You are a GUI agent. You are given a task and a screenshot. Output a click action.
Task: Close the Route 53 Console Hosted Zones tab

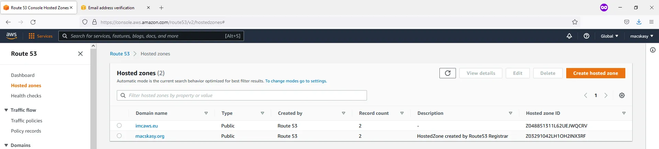[71, 8]
